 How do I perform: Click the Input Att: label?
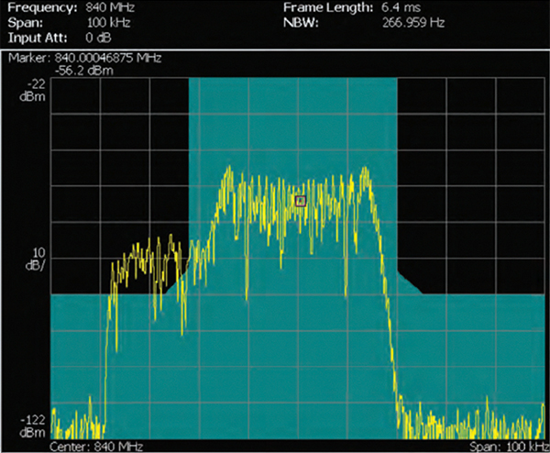(x=38, y=38)
